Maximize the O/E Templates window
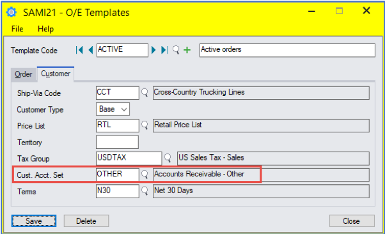Image resolution: width=385 pixels, height=234 pixels. click(339, 11)
